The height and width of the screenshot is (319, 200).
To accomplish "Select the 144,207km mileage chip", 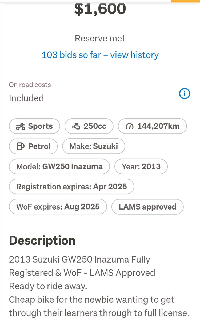I will click(152, 126).
